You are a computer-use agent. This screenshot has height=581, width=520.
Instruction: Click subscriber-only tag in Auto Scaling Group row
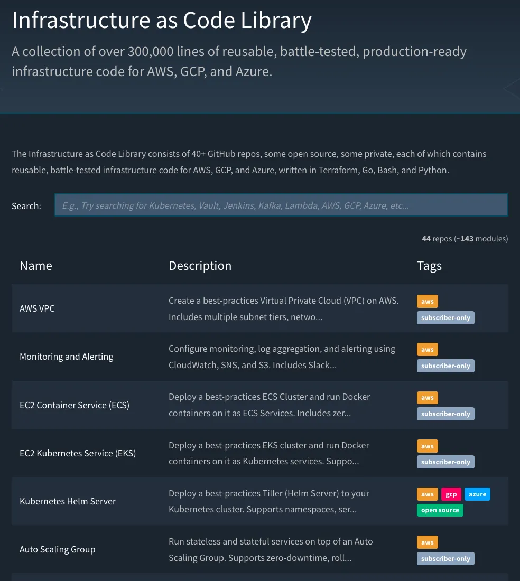445,558
